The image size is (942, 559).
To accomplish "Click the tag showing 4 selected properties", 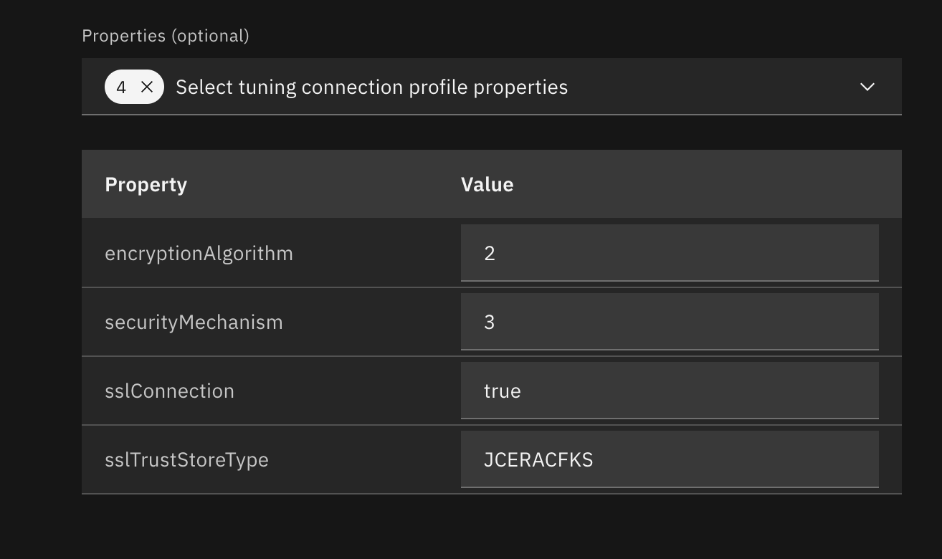I will 134,87.
